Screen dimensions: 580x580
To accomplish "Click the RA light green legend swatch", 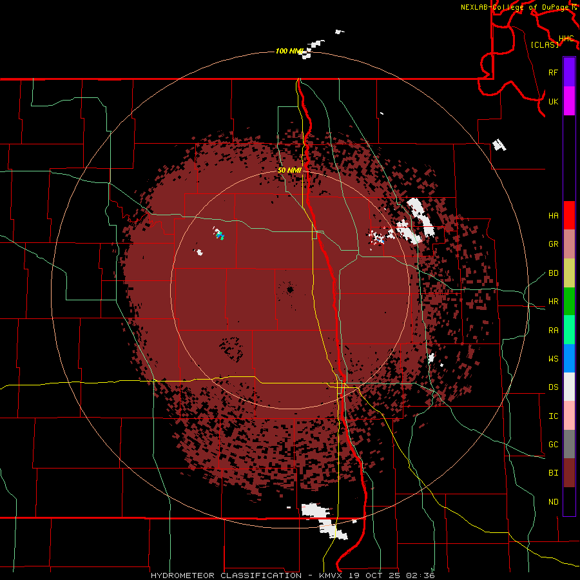I will tap(569, 330).
